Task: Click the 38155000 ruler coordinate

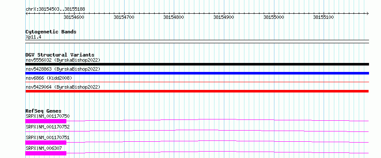Action: pos(274,17)
